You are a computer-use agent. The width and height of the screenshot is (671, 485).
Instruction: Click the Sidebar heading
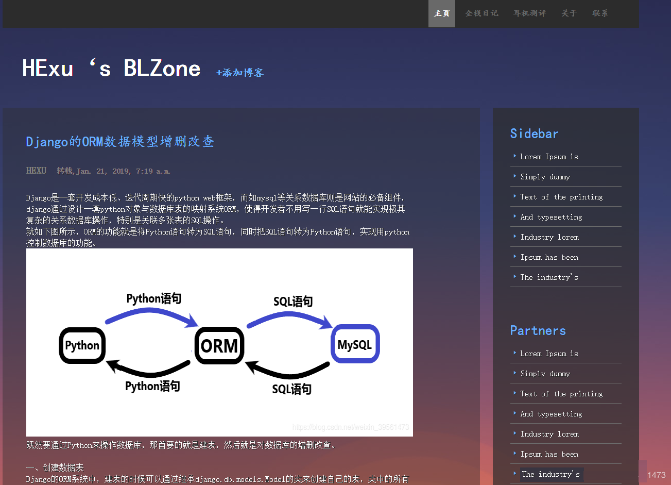coord(534,133)
